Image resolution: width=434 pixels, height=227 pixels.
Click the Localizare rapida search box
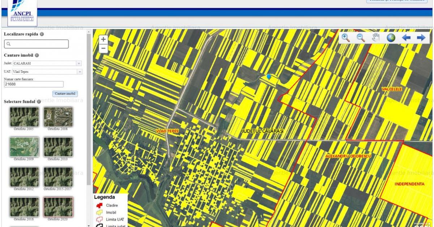(36, 44)
